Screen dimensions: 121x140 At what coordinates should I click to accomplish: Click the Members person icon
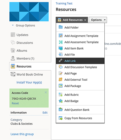pyautogui.click(x=13, y=58)
